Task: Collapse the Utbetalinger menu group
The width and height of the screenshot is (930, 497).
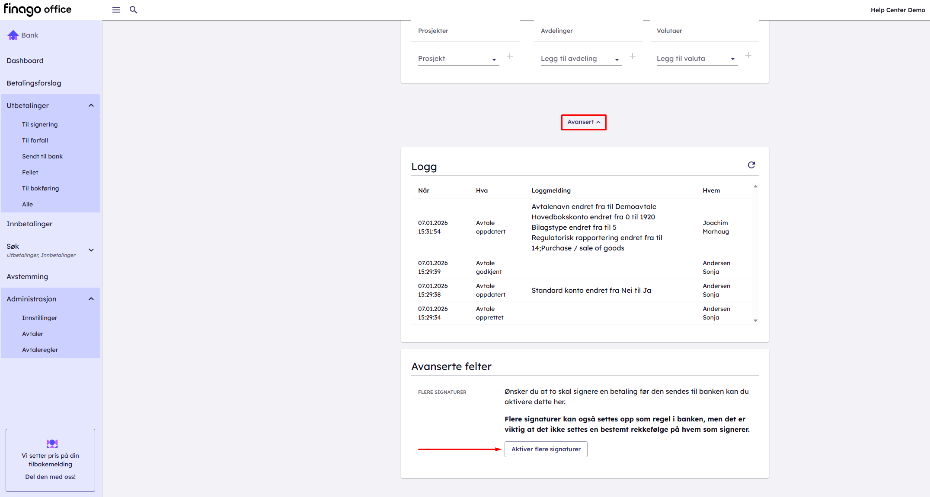Action: point(91,105)
